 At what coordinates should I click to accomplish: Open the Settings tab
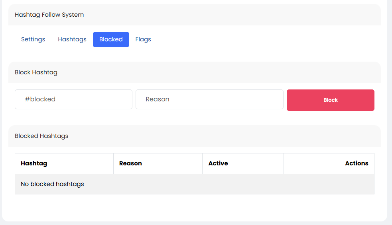click(33, 39)
